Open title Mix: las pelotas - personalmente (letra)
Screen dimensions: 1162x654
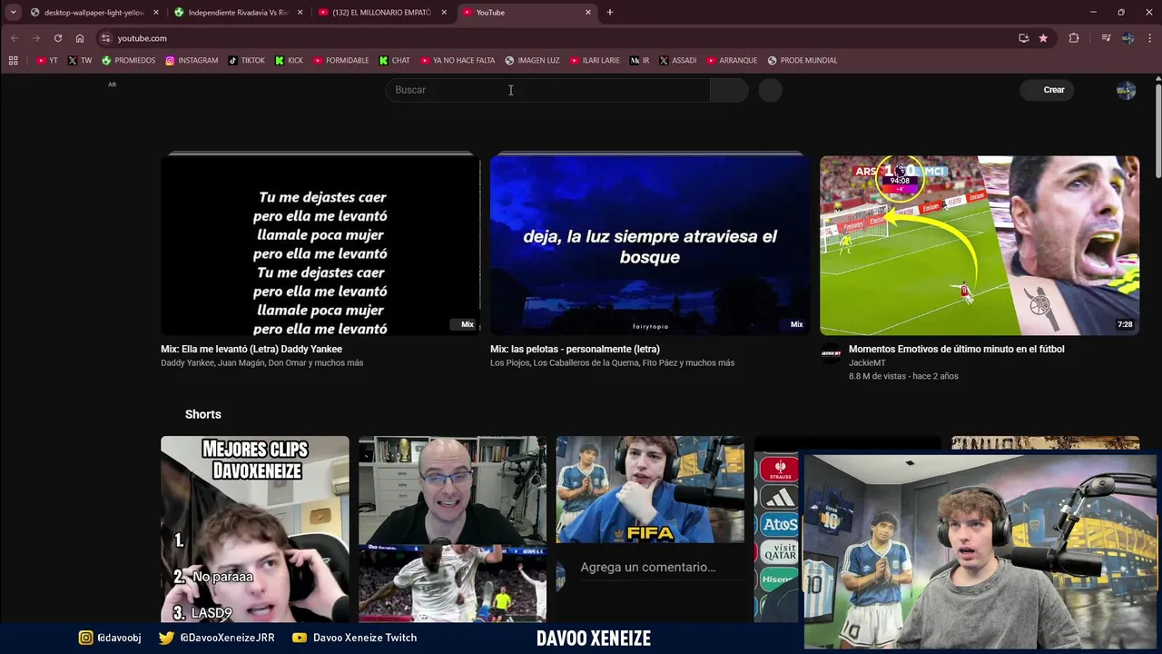(x=575, y=349)
